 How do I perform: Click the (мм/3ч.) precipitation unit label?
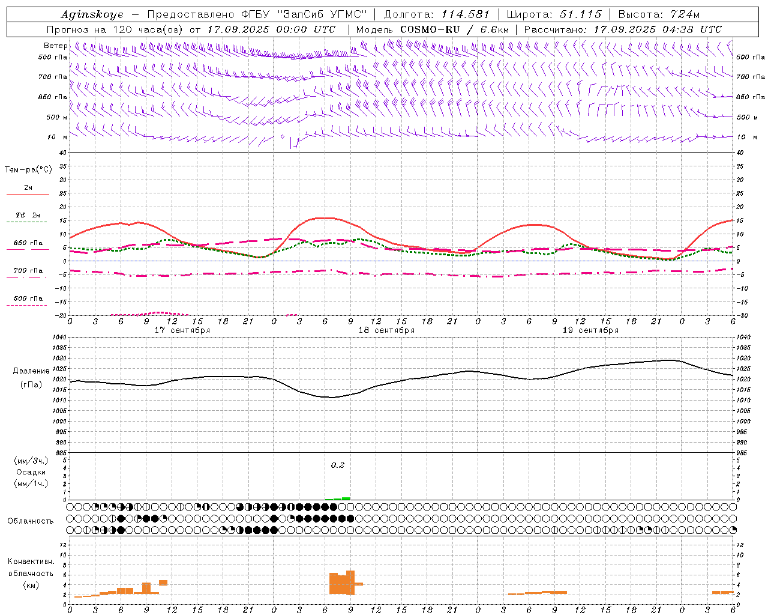pos(31,461)
